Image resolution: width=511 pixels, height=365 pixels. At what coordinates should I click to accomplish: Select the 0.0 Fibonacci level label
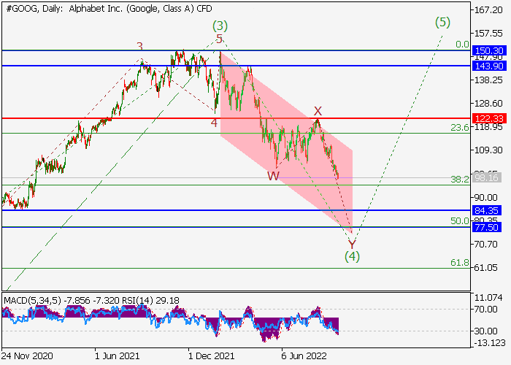tap(462, 45)
